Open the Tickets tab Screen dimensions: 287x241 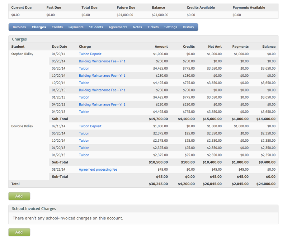[153, 27]
